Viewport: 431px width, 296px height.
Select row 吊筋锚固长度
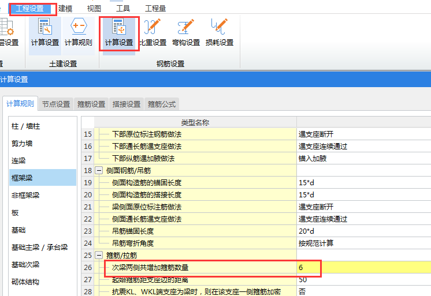pyautogui.click(x=195, y=231)
